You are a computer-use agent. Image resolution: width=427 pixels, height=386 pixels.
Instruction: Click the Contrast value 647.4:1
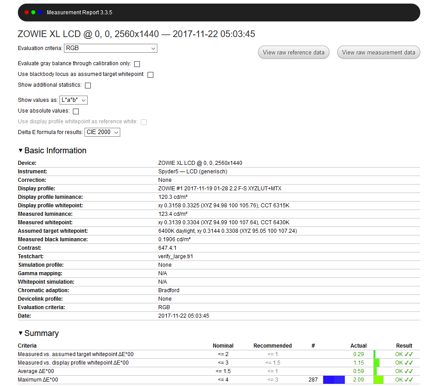click(167, 248)
